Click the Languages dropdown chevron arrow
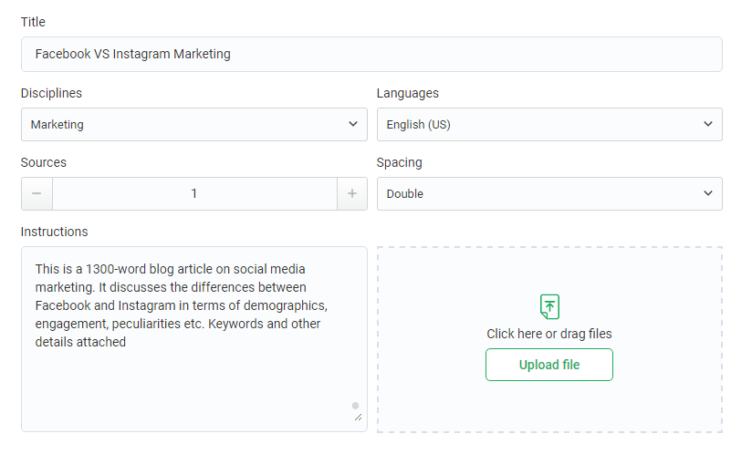Viewport: 731px width, 475px height. (708, 124)
